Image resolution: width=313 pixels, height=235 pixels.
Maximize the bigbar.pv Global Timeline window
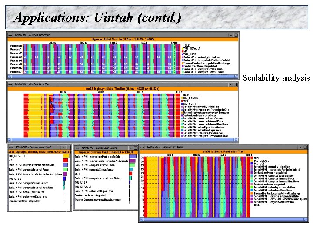pos(236,35)
